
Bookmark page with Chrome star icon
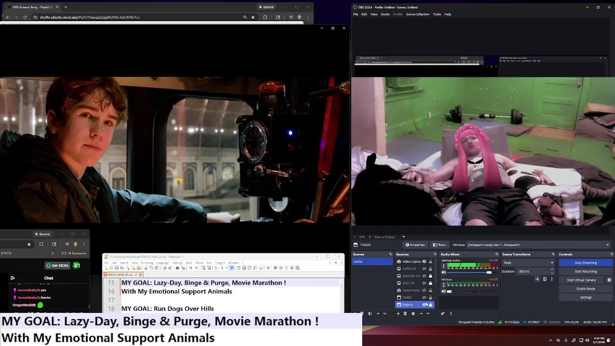click(253, 17)
